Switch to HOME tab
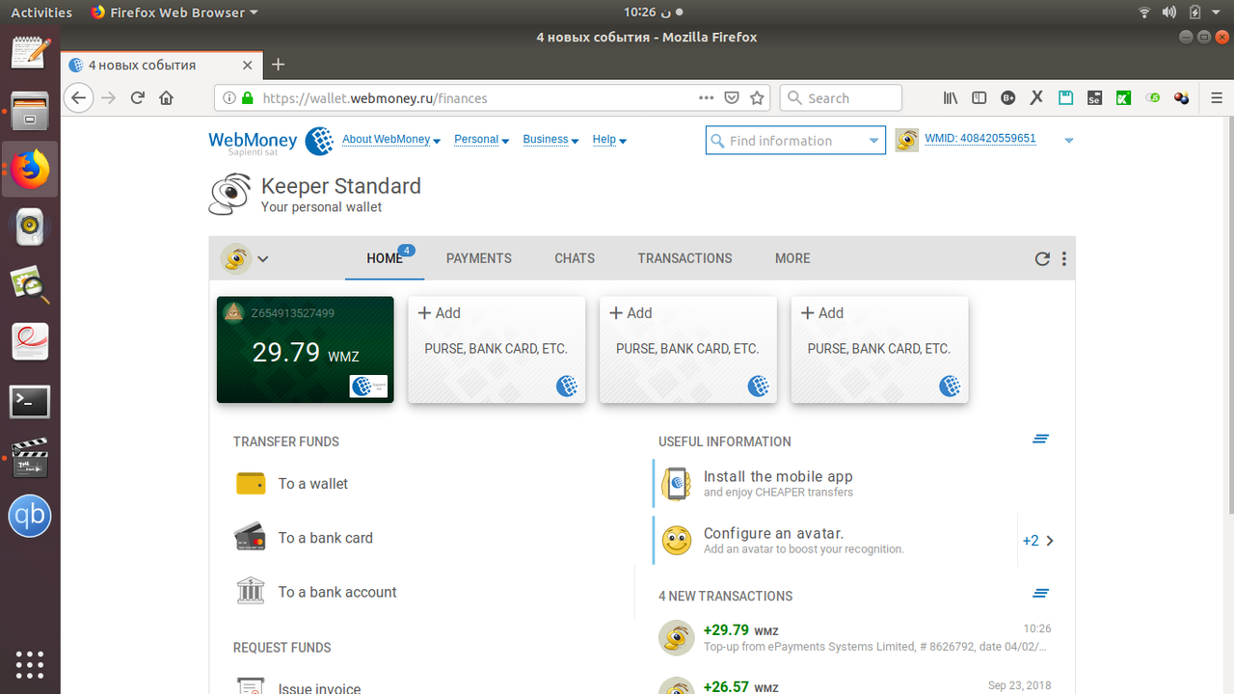This screenshot has width=1234, height=694. 385,258
